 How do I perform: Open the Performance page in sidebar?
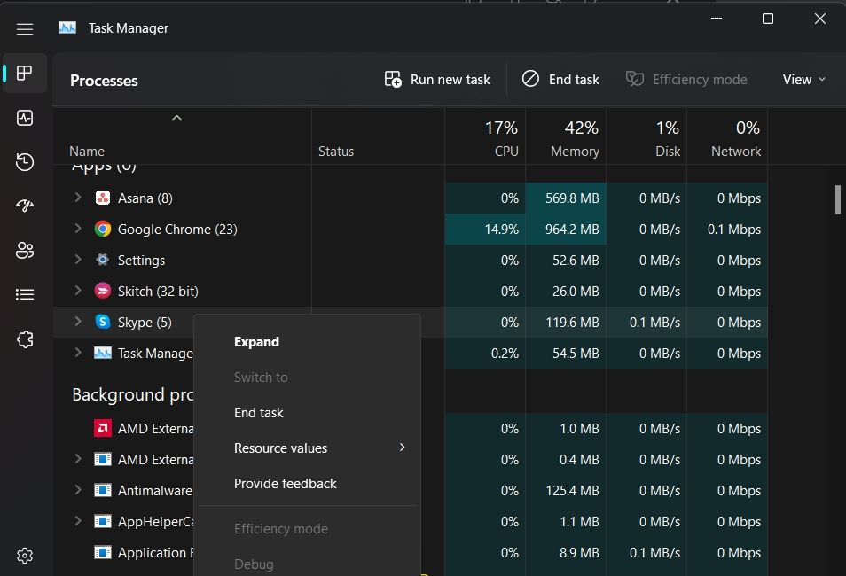point(25,118)
